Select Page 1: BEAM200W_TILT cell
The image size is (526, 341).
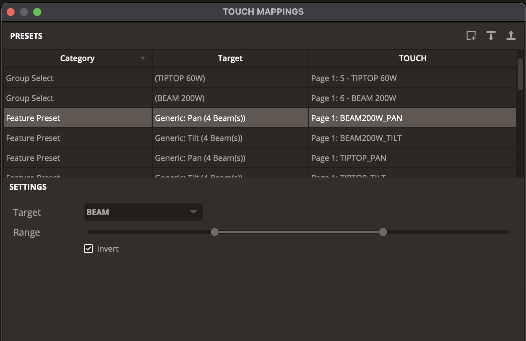[x=413, y=138]
